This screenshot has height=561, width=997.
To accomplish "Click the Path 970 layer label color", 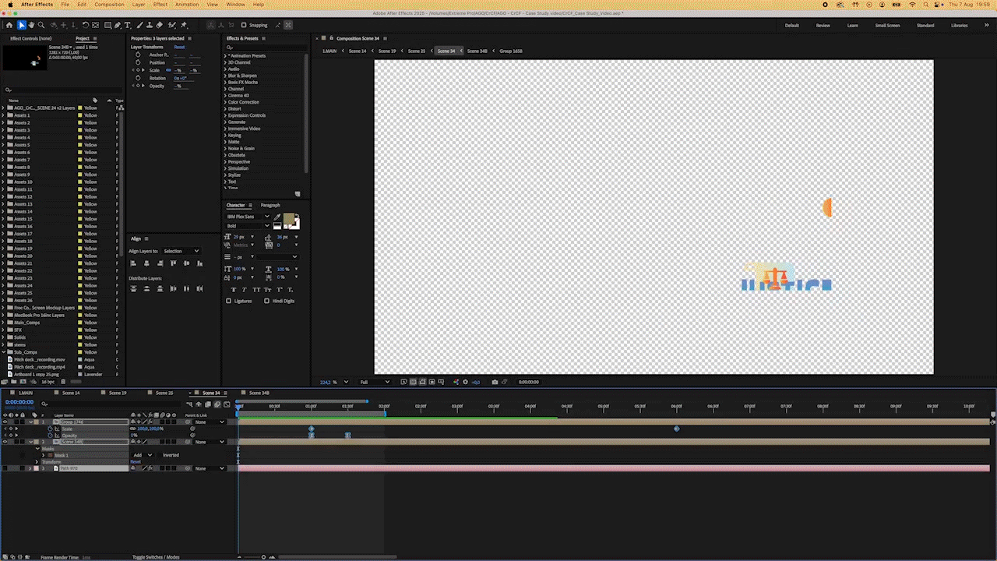I will coord(36,468).
